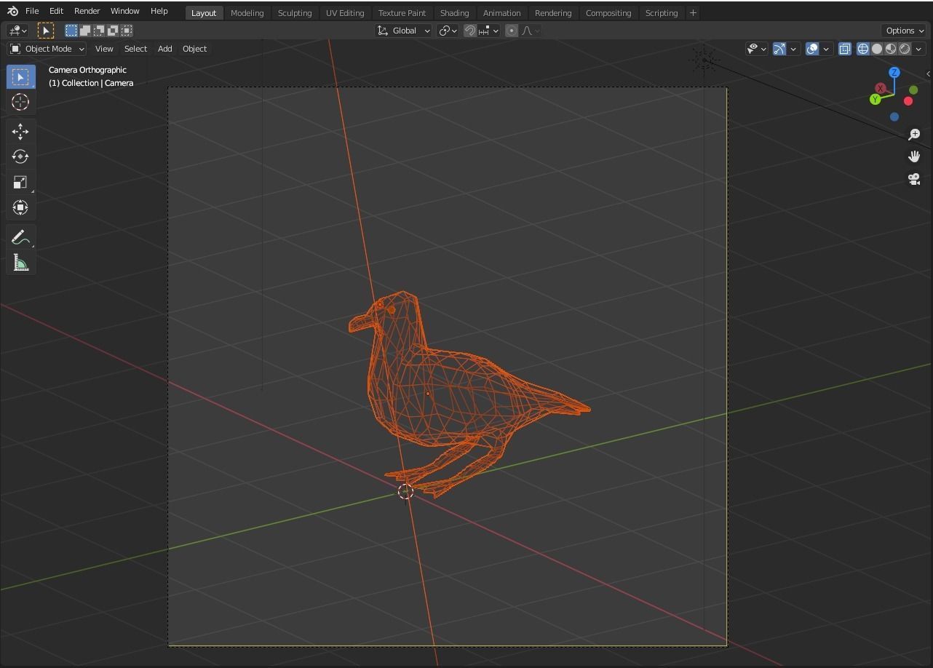933x668 pixels.
Task: Open the Render menu
Action: [x=87, y=12]
